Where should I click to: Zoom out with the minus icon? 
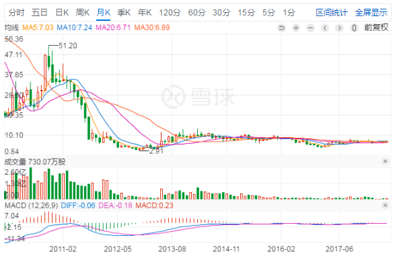[310, 28]
